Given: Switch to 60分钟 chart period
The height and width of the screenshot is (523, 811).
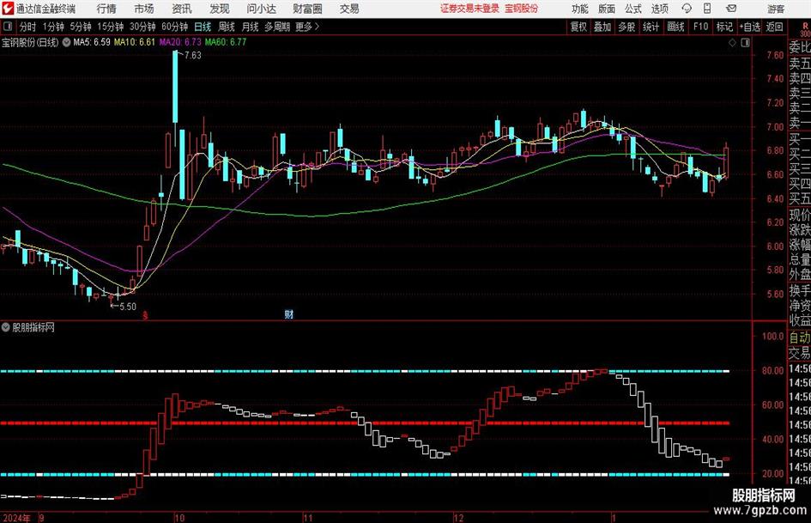Looking at the screenshot, I should (174, 27).
